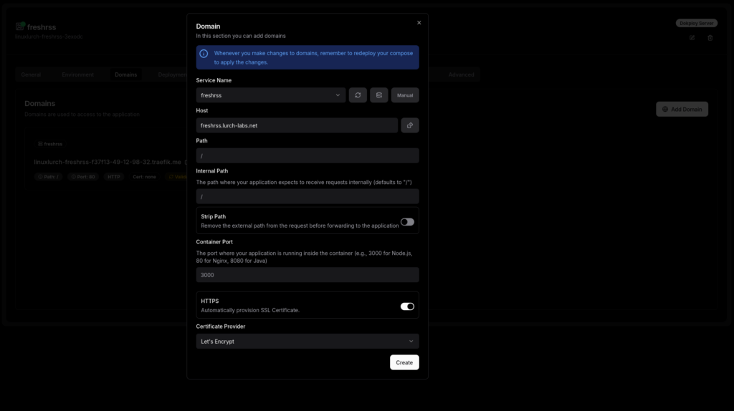Select the General tab
The width and height of the screenshot is (734, 411).
click(x=31, y=74)
